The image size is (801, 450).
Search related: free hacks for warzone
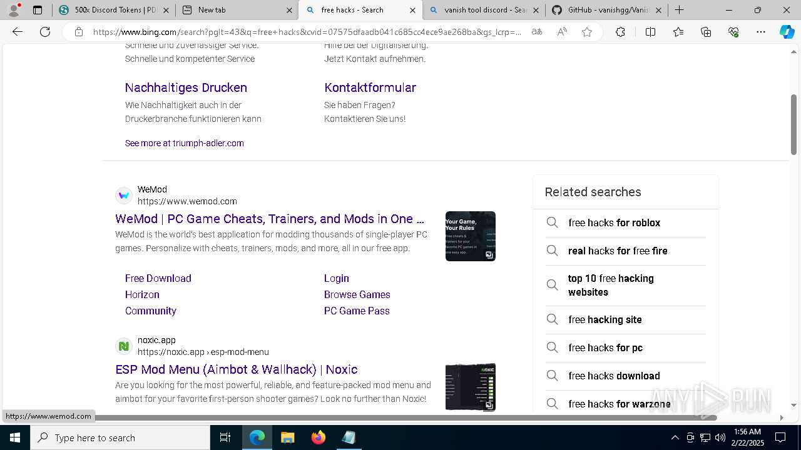(x=626, y=404)
